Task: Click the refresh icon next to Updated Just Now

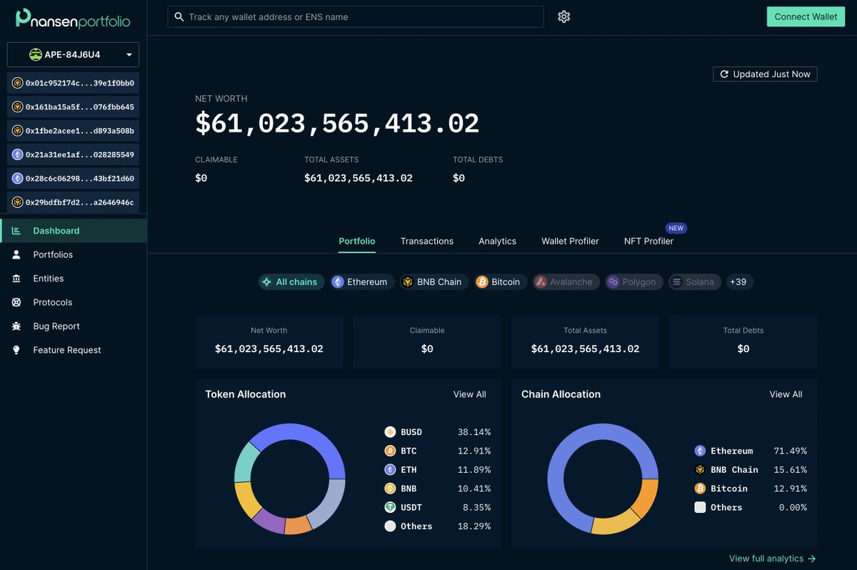Action: pyautogui.click(x=724, y=74)
